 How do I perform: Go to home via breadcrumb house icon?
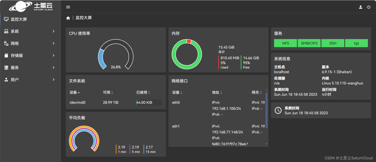click(68, 18)
